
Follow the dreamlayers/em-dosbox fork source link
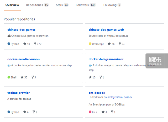pyautogui.click(x=118, y=97)
